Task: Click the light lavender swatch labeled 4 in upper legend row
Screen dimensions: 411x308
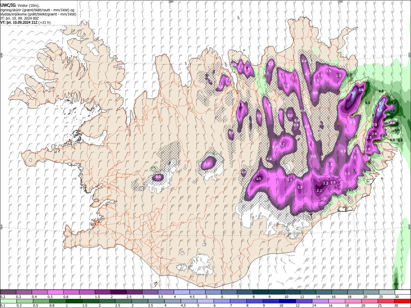Action: pyautogui.click(x=182, y=292)
